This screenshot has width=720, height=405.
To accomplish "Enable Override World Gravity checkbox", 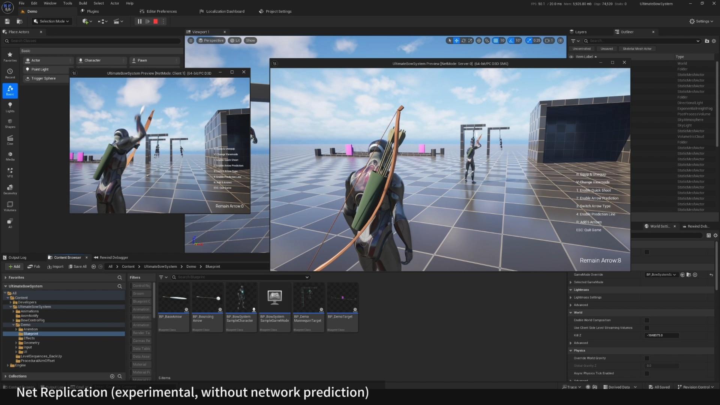I will 646,358.
